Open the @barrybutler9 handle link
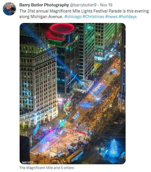151x172 pixels. tap(83, 5)
